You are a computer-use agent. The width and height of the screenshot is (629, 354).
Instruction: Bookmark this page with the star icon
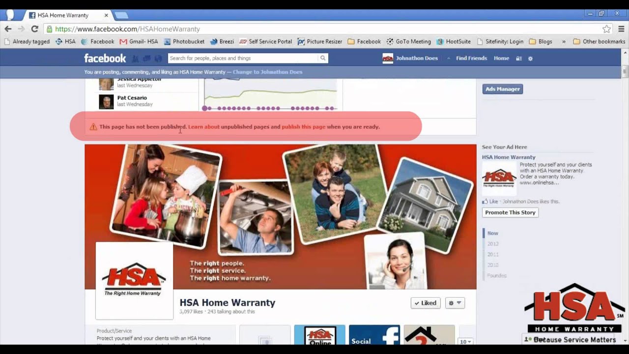606,29
